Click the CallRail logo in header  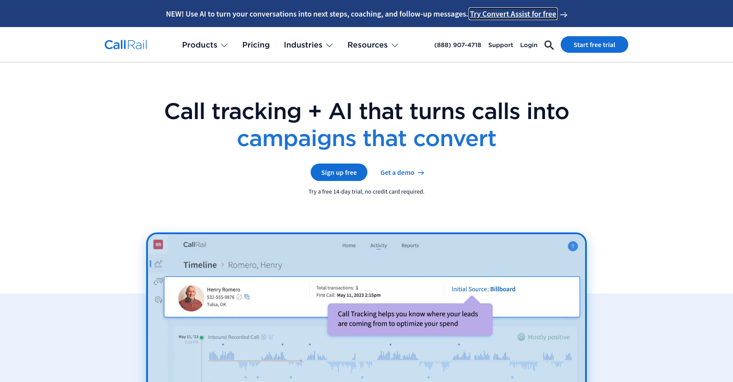point(126,45)
